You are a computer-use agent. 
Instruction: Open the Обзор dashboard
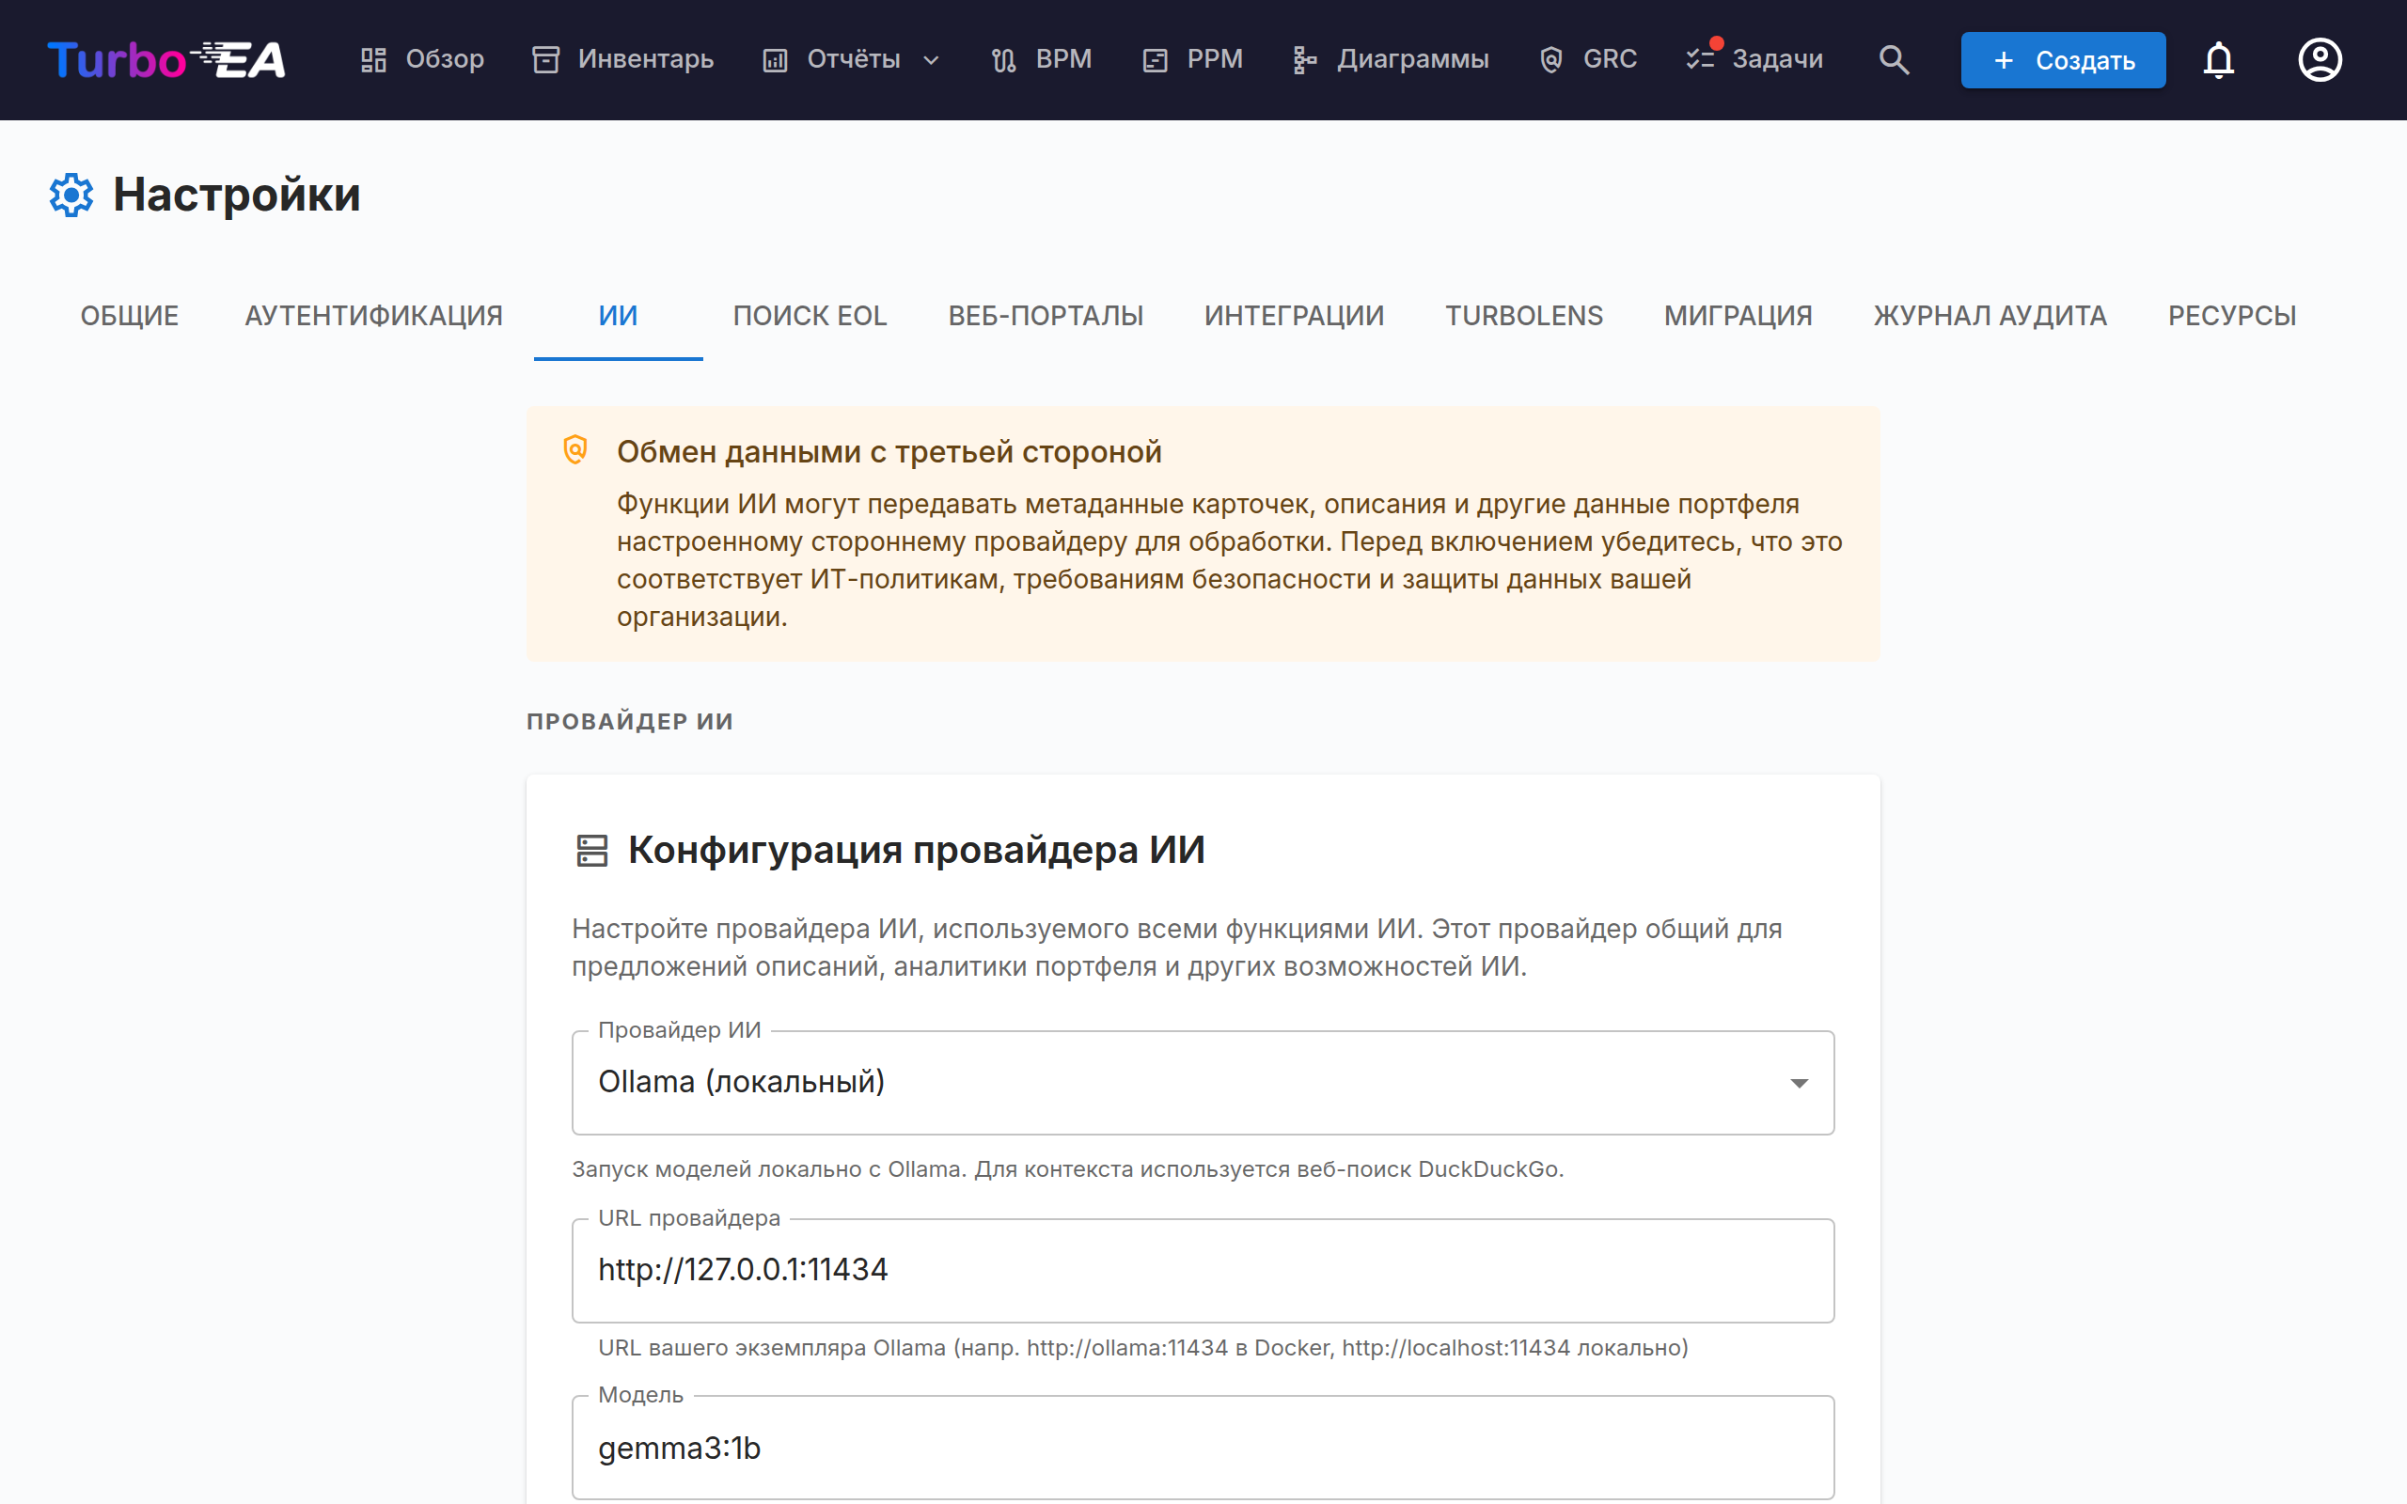423,59
